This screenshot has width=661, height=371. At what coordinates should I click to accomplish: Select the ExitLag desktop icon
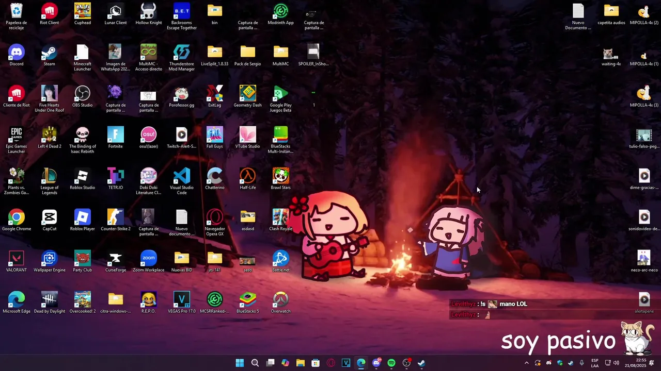click(215, 97)
